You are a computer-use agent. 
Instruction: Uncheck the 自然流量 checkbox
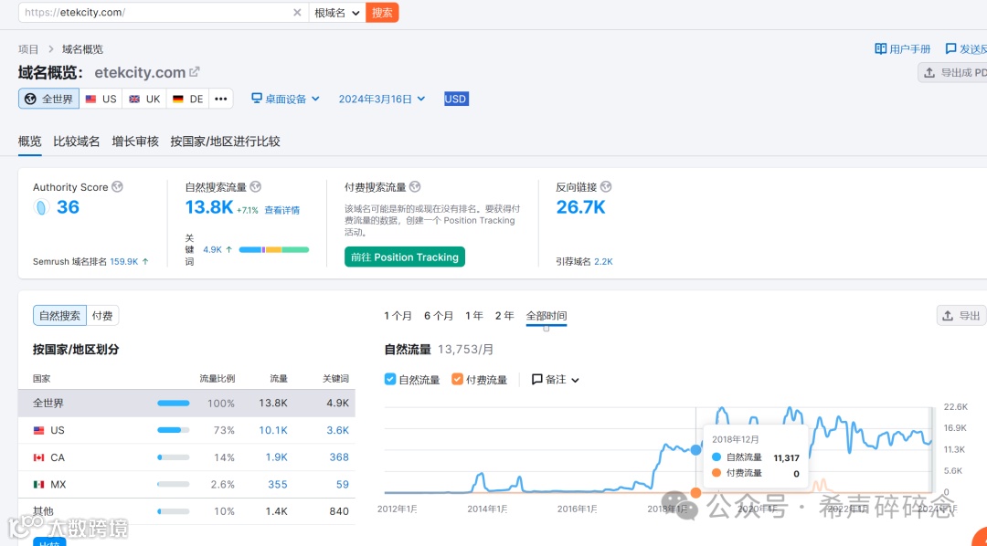click(390, 379)
